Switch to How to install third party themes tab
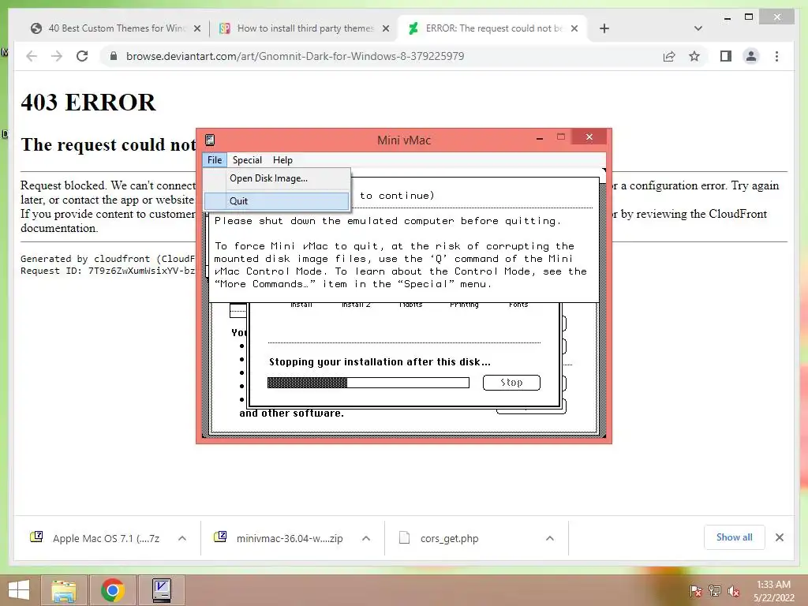Viewport: 808px width, 606px height. (305, 28)
